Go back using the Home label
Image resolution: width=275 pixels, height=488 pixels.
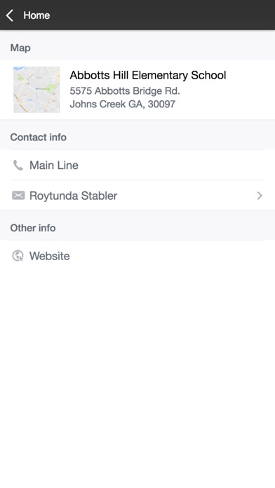pos(36,15)
